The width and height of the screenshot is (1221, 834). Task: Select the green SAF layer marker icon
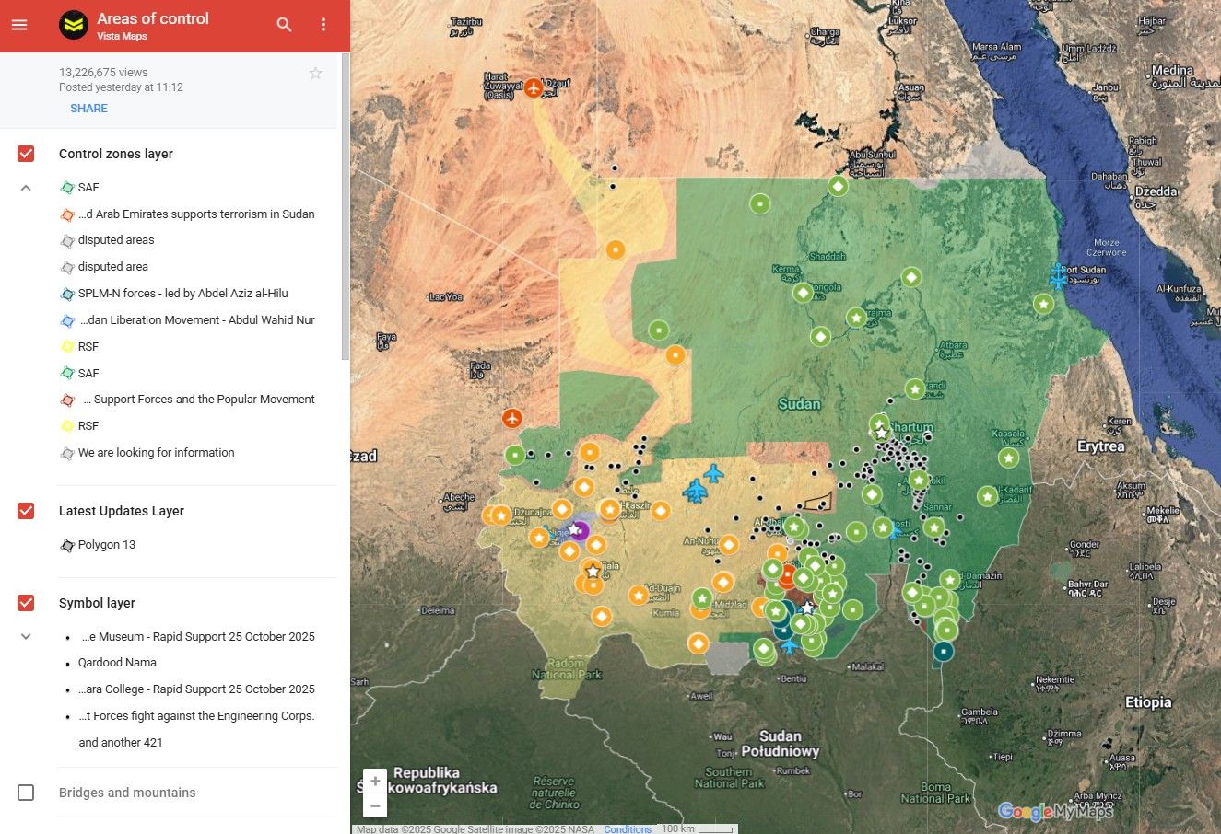(67, 187)
